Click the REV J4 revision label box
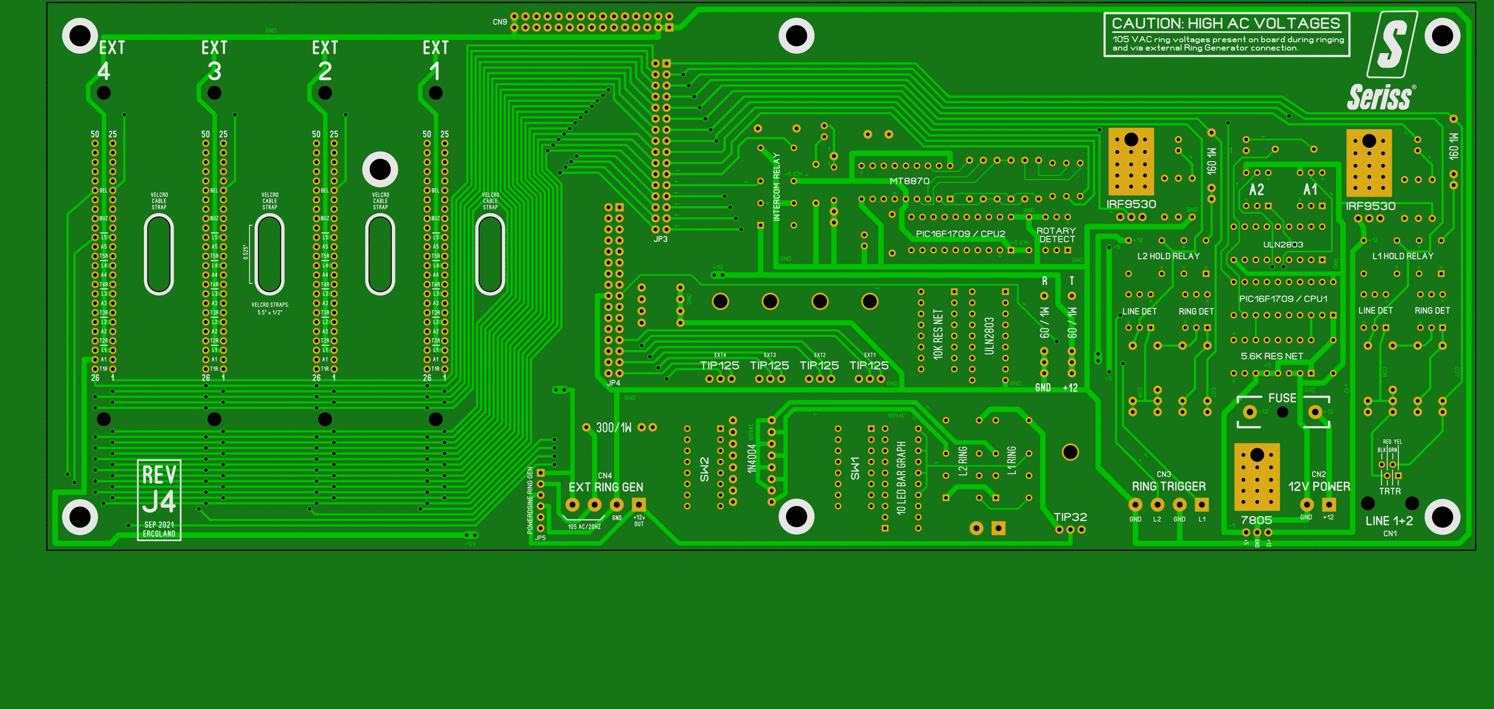The height and width of the screenshot is (709, 1494). 159,500
